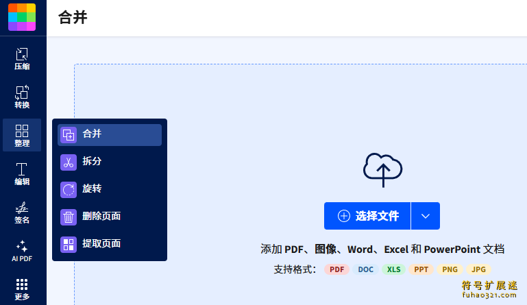This screenshot has height=305, width=527.
Task: Click the PNG format badge
Action: click(450, 269)
